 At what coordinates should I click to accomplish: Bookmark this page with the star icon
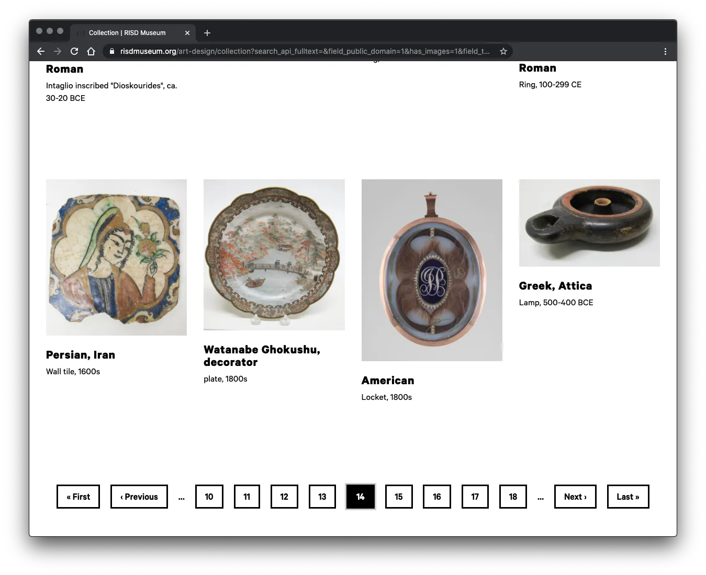point(503,51)
